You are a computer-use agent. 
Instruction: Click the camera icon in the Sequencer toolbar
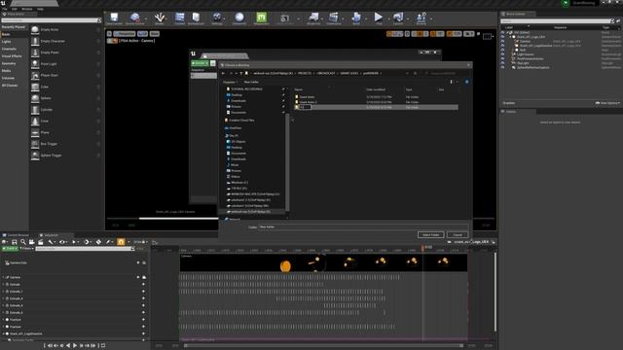[x=32, y=242]
